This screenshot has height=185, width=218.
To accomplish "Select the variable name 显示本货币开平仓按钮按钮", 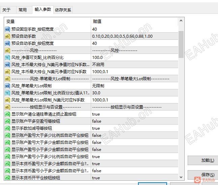I will (36, 178).
